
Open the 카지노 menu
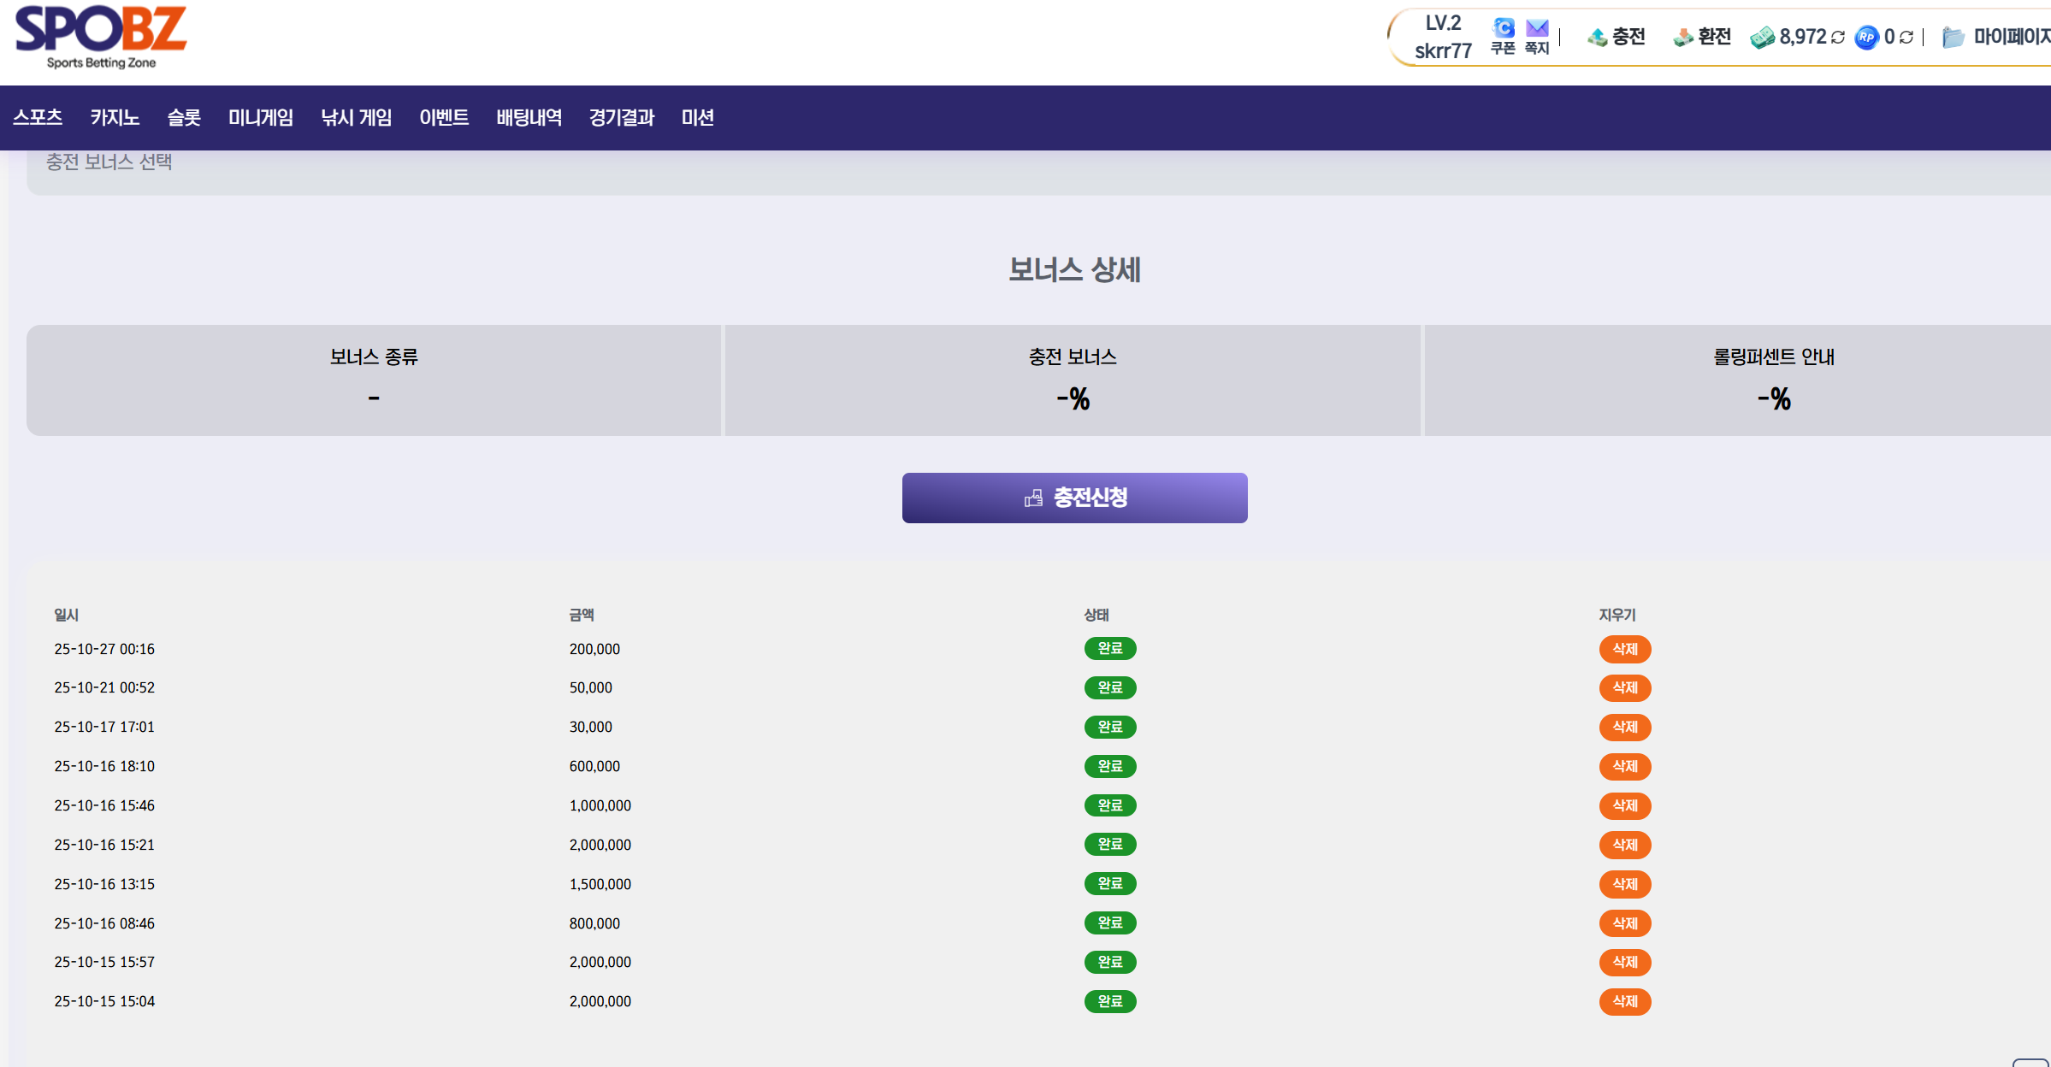(x=115, y=118)
